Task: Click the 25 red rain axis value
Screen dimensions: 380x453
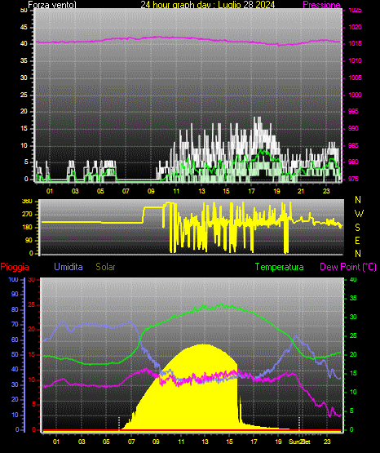Action: click(32, 304)
